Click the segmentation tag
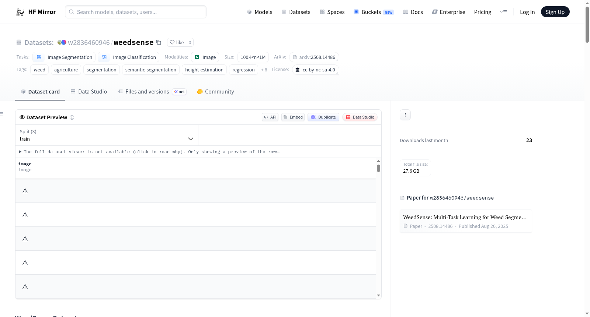The height and width of the screenshot is (317, 590). [x=101, y=70]
